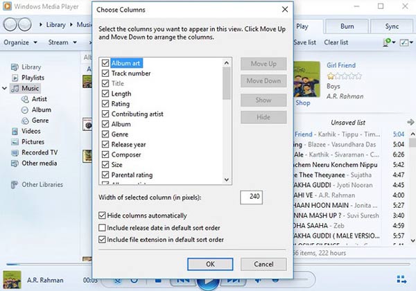Click the Forward navigation button
Viewport: 416px width, 291px height.
[25, 25]
